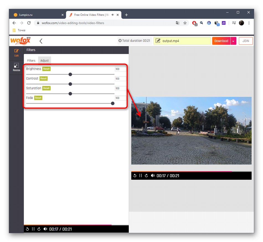Viewport: 263px width, 242px height.
Task: Pause the video in the bottom-left player bar
Action: [33, 229]
